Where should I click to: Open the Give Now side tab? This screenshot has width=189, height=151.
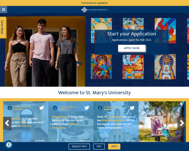tap(3, 27)
